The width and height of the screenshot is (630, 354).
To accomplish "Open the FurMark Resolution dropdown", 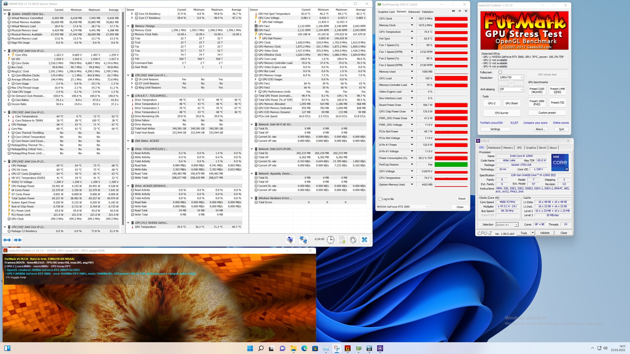I will pos(511,78).
